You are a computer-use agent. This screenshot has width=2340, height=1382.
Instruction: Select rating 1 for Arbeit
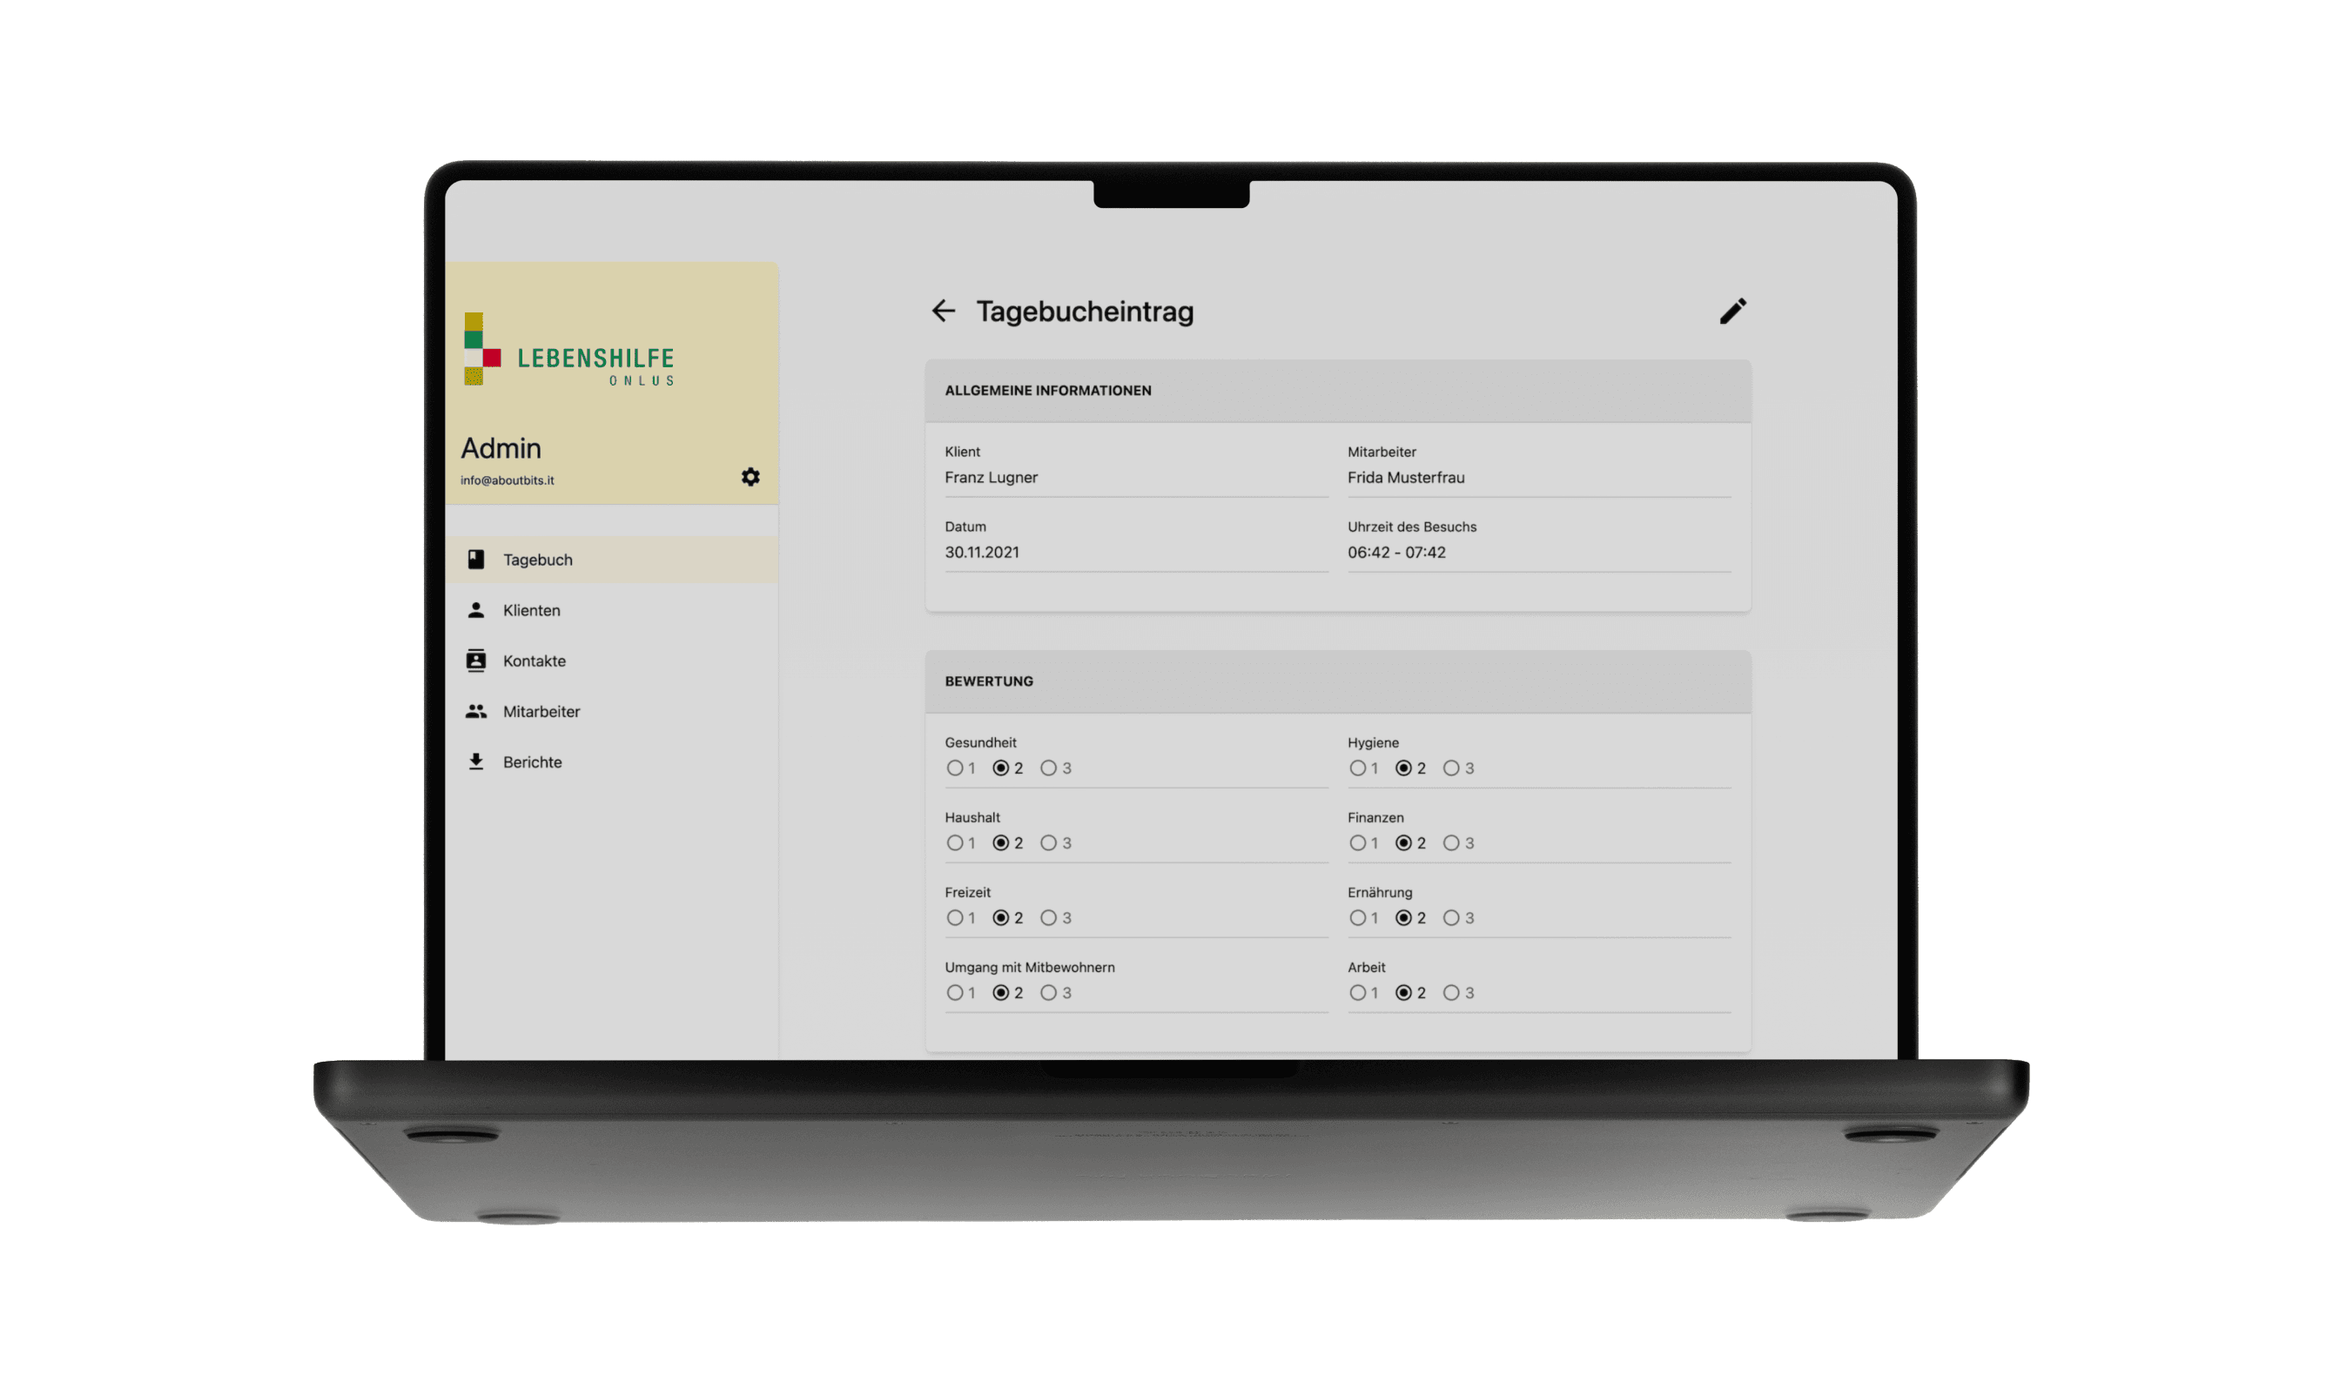point(1357,993)
